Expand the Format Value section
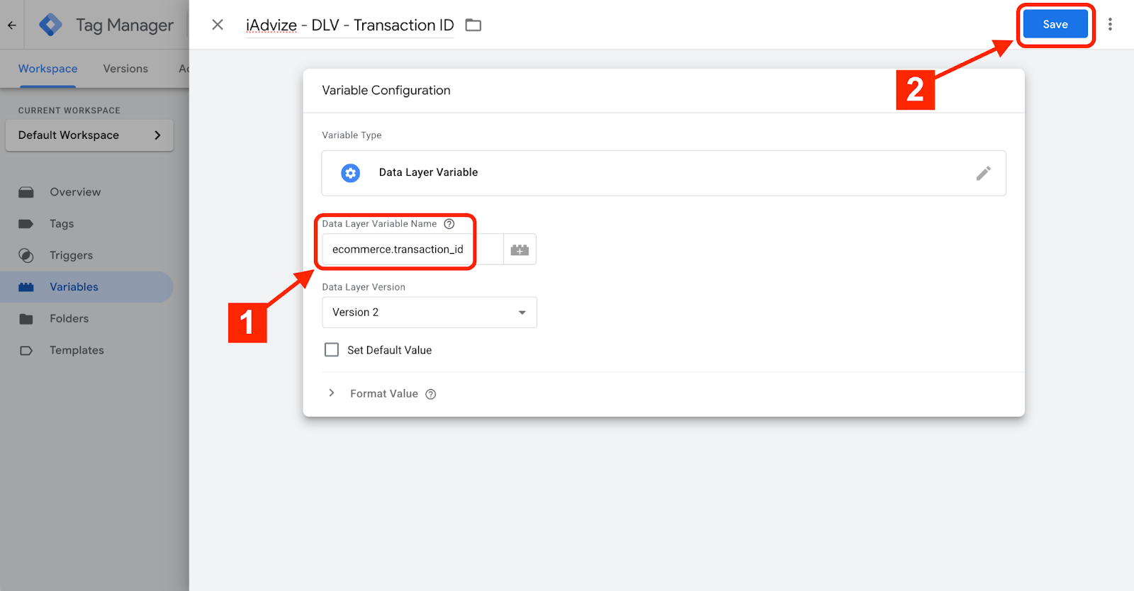1134x591 pixels. pyautogui.click(x=332, y=393)
